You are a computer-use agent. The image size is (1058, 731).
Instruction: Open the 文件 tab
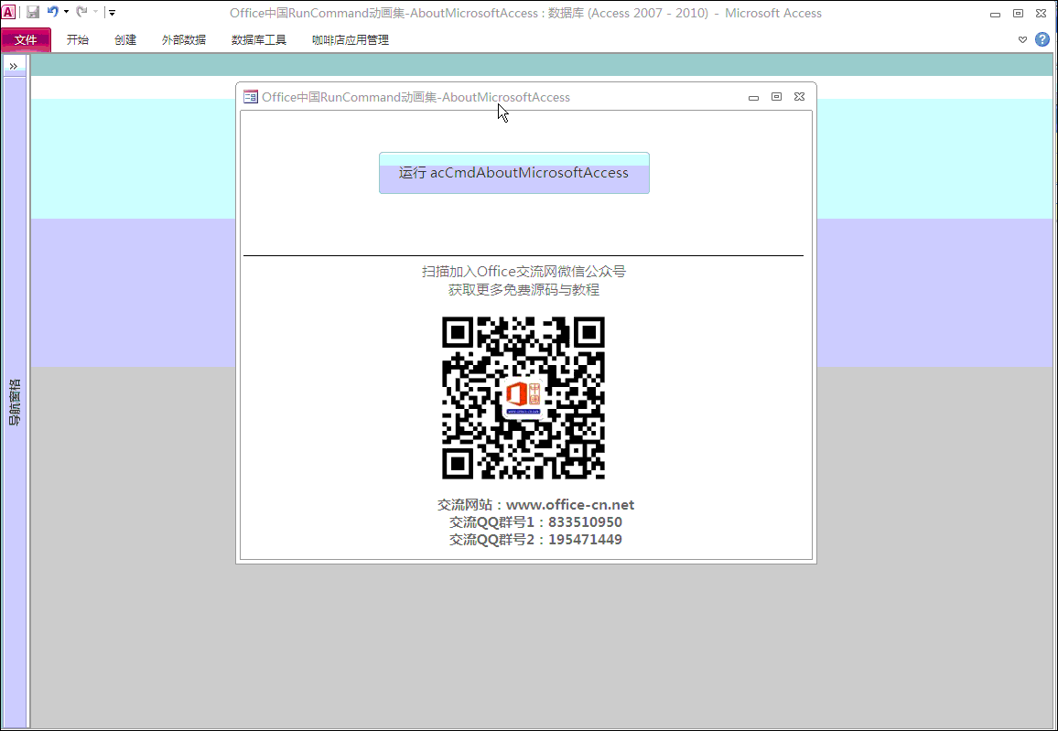click(x=26, y=39)
